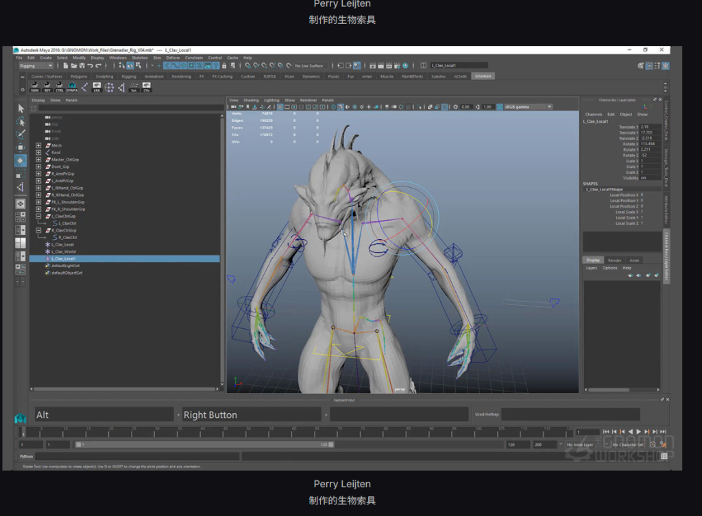
Task: Activate the highlighted Rotate tool
Action: [21, 160]
